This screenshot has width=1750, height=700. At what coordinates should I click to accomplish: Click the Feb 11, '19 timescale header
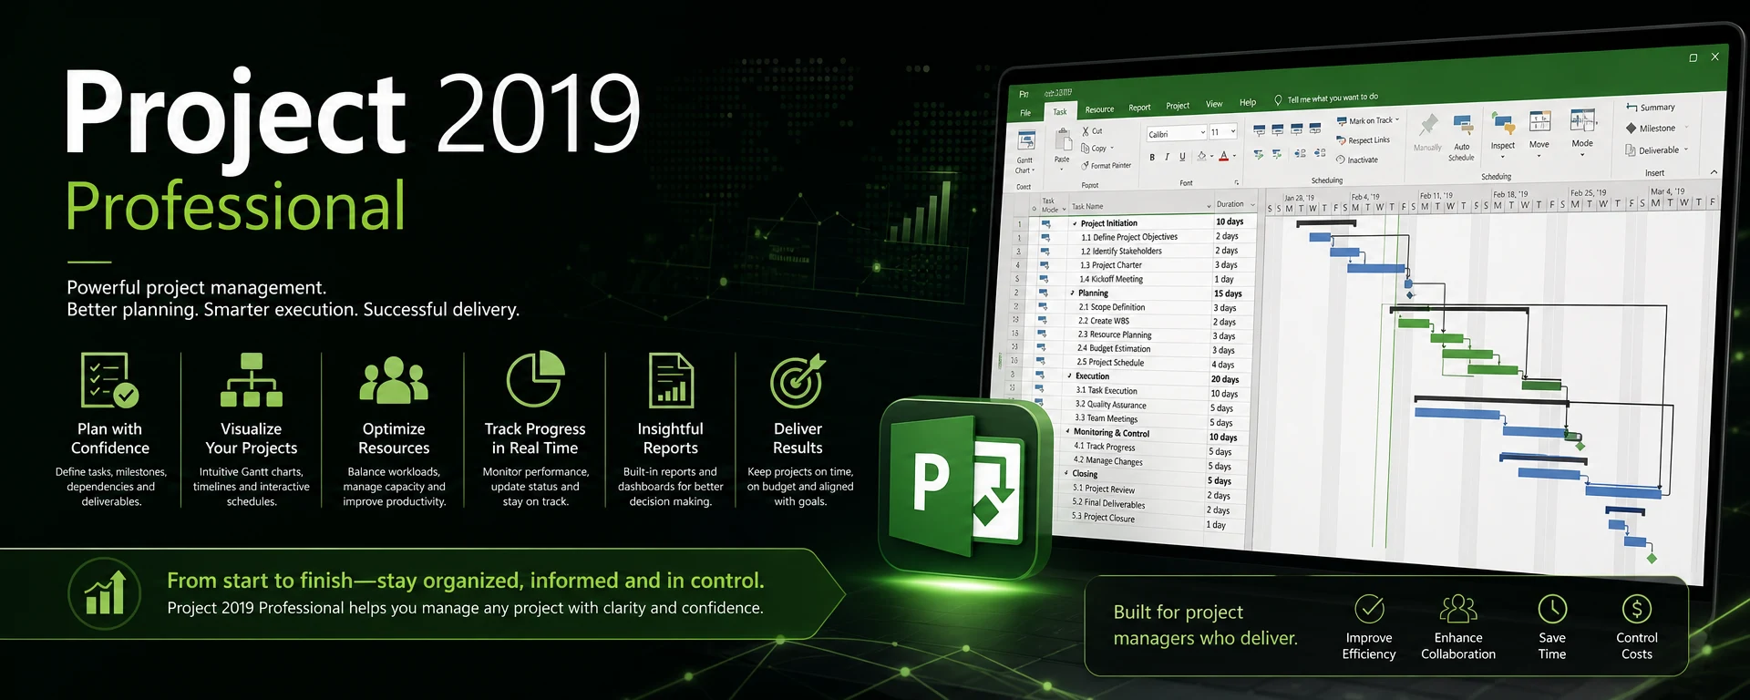pyautogui.click(x=1436, y=196)
